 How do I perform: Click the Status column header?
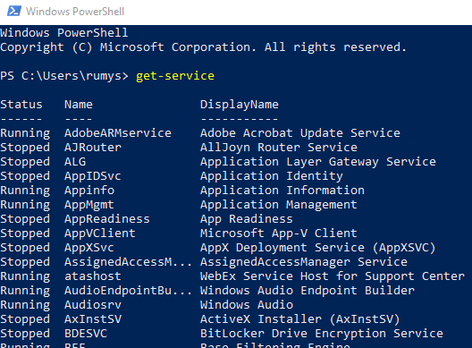coord(21,105)
